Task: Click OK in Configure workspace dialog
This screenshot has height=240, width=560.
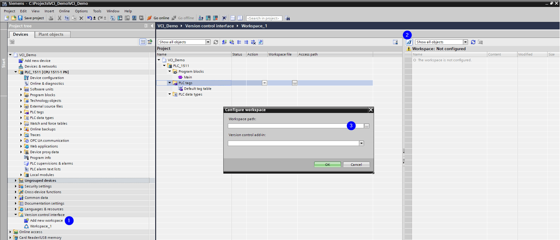Action: click(328, 165)
